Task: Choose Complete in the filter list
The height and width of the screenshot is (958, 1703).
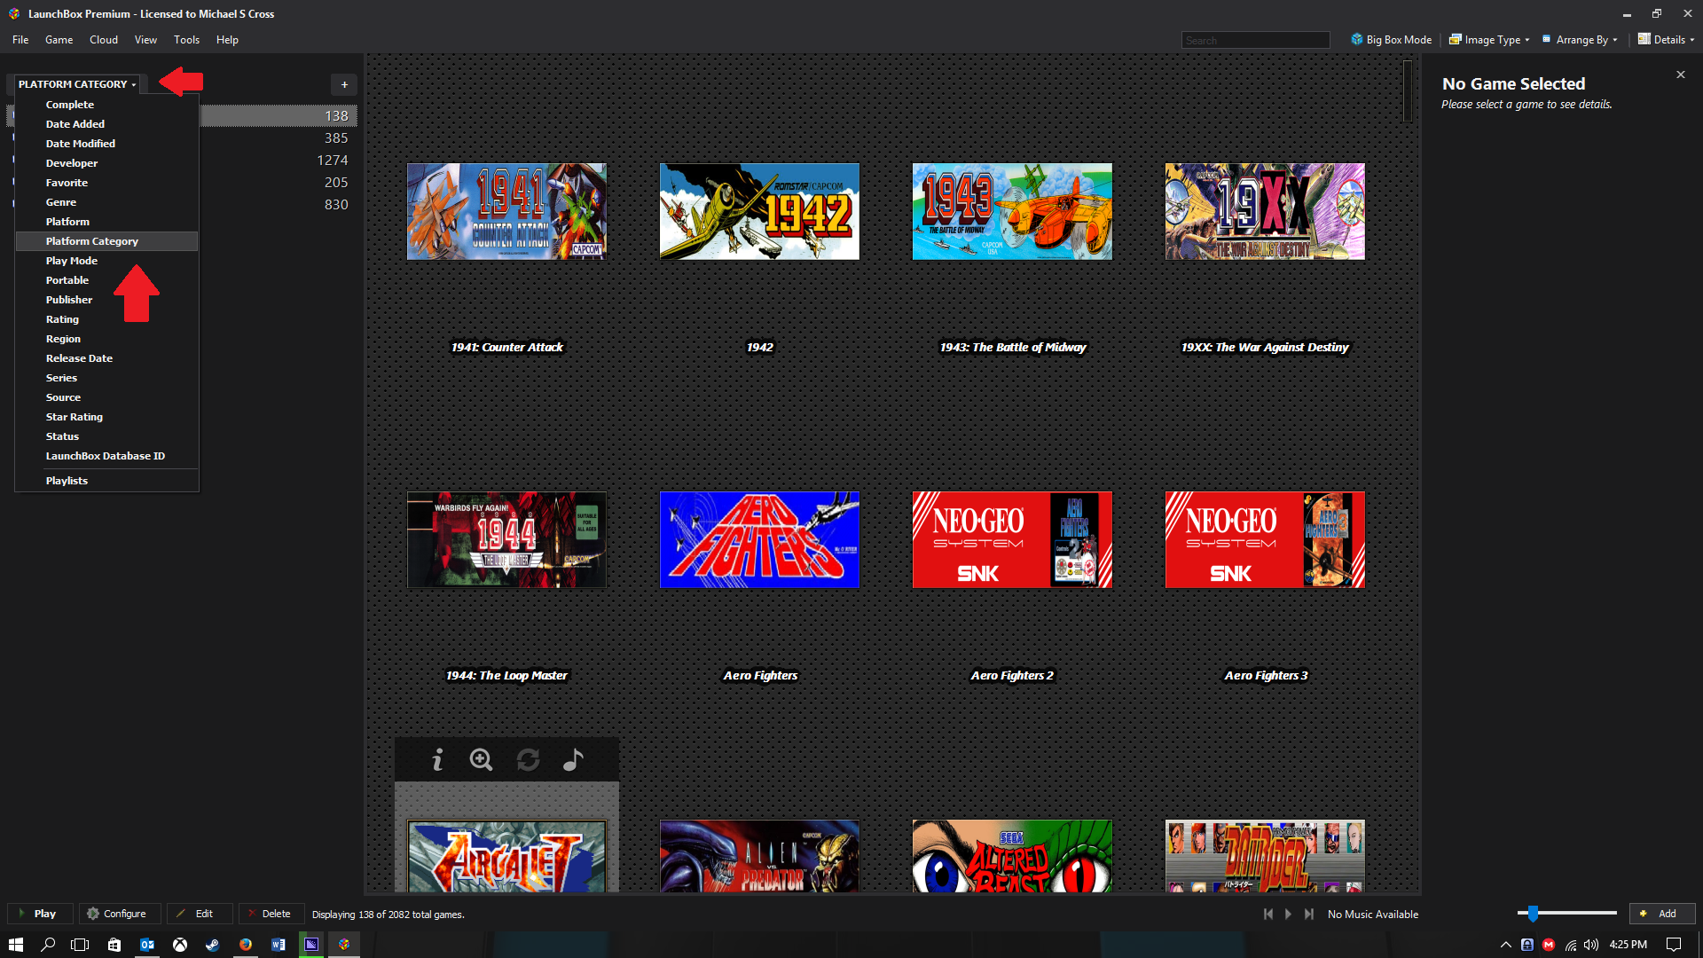Action: tap(106, 105)
